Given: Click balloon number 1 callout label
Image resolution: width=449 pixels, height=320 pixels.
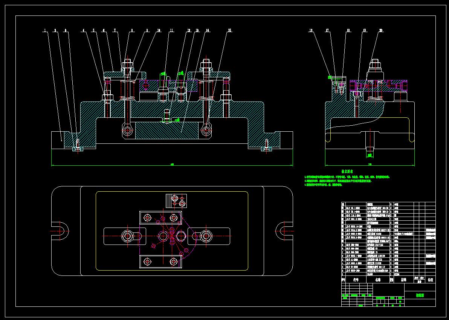Looking at the screenshot, I should pos(45,30).
